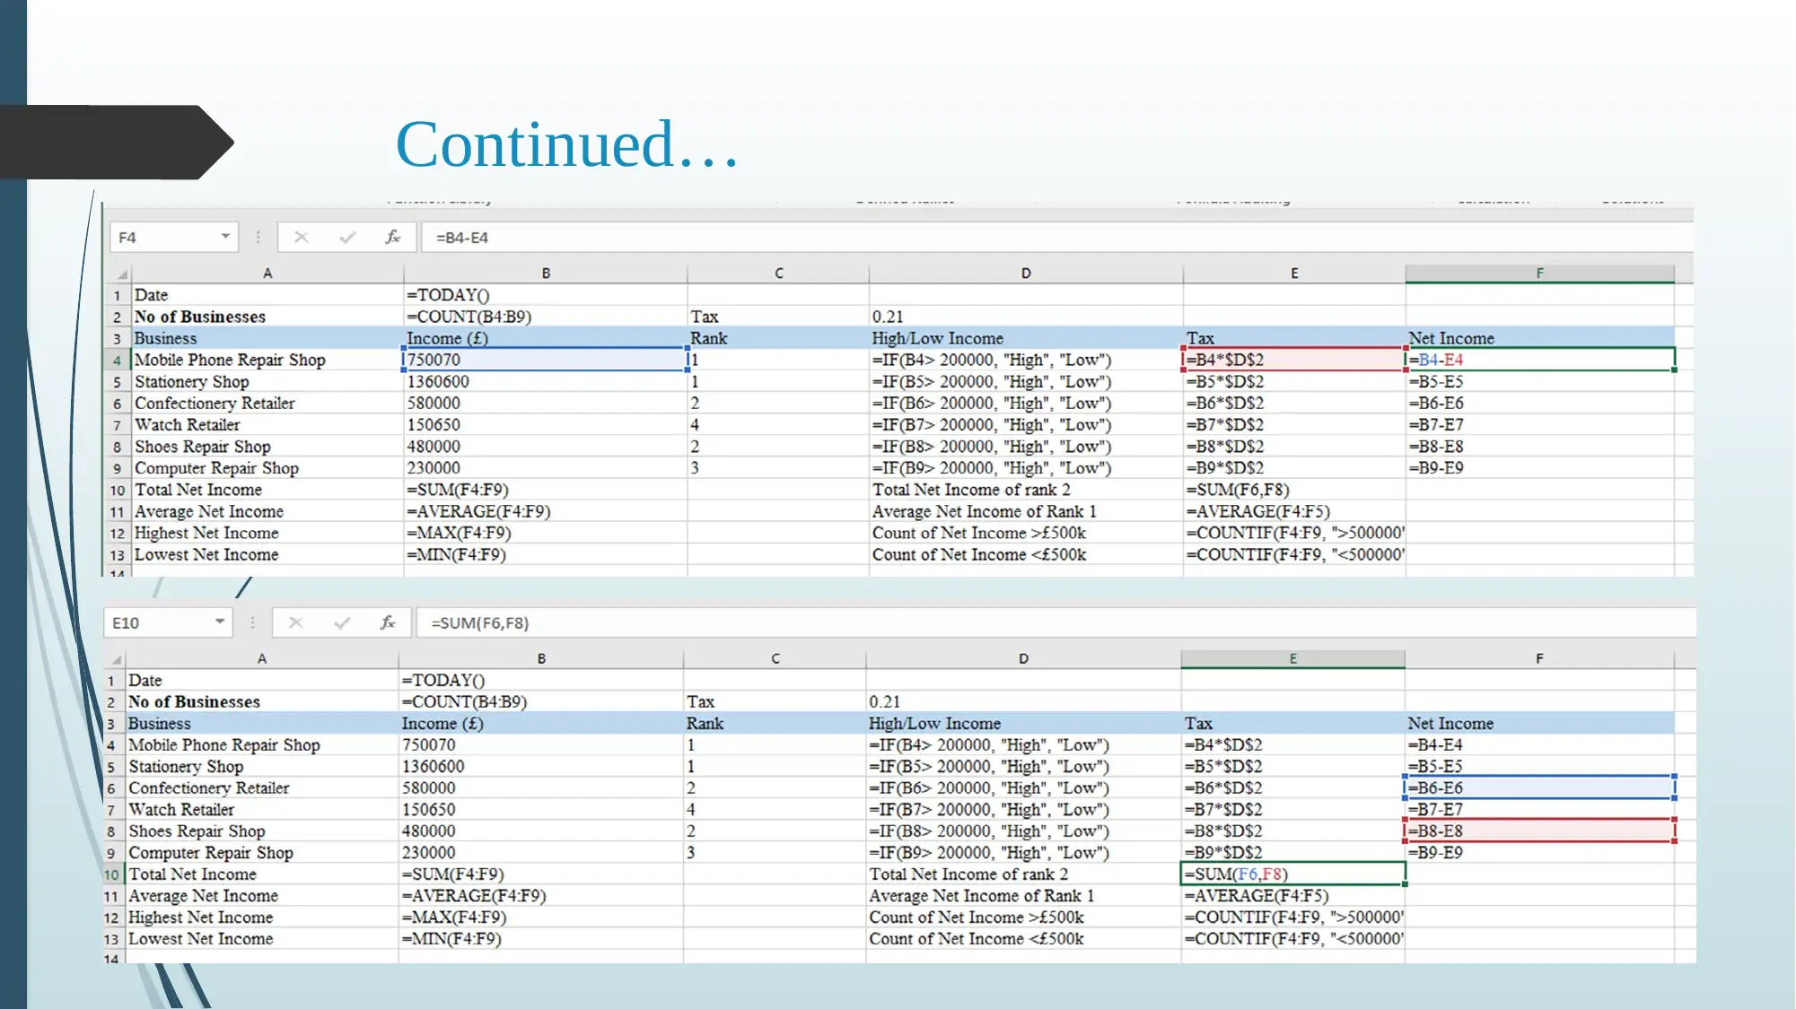Image resolution: width=1796 pixels, height=1009 pixels.
Task: Select column C header in upper sheet
Action: (x=778, y=274)
